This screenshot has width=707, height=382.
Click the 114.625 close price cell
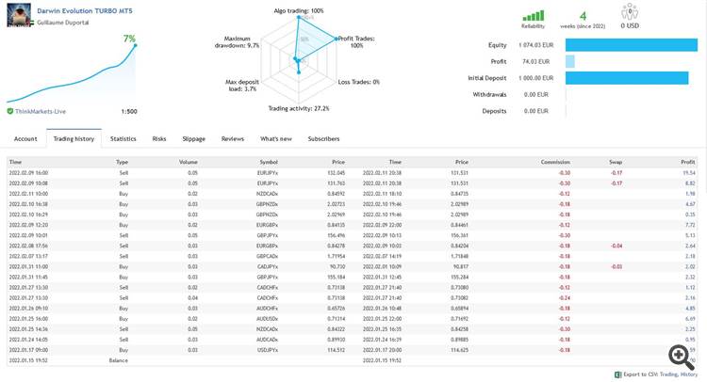tap(460, 350)
